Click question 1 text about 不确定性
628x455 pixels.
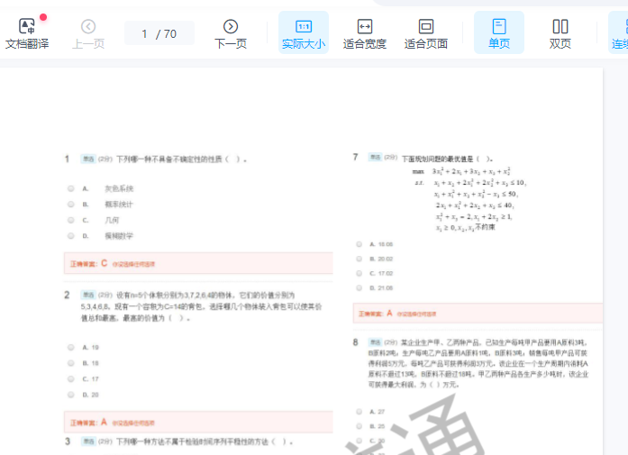coord(181,159)
